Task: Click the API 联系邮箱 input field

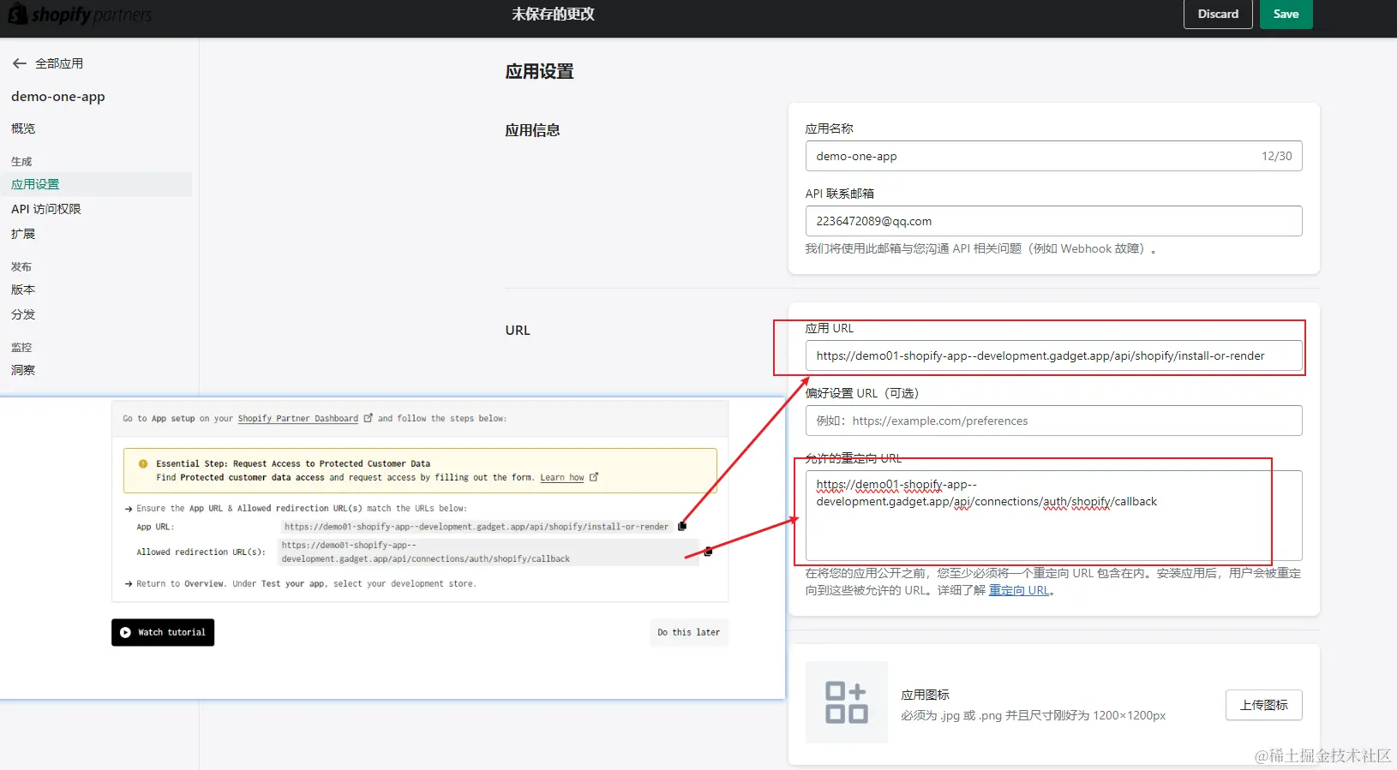Action: 1053,221
